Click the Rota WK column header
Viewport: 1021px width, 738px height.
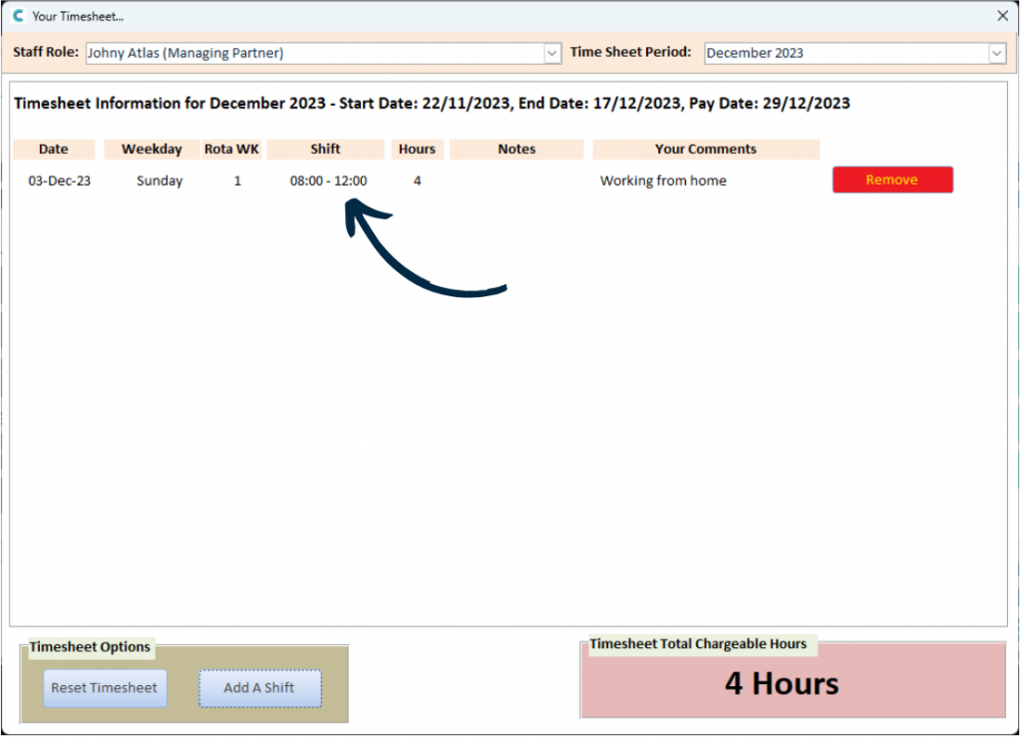(232, 150)
